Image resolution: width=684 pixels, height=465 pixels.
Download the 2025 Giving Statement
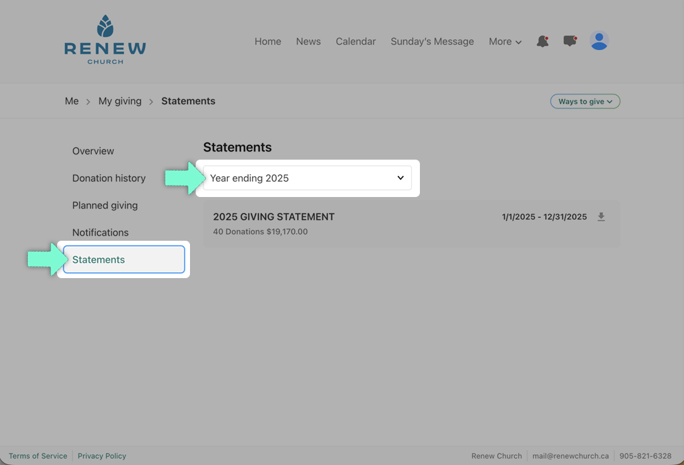(x=601, y=217)
